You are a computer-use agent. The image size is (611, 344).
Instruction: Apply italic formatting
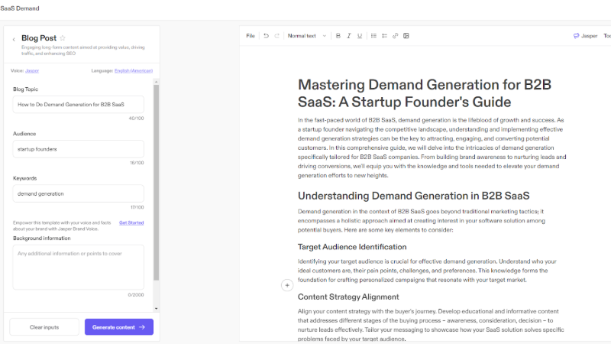point(348,36)
